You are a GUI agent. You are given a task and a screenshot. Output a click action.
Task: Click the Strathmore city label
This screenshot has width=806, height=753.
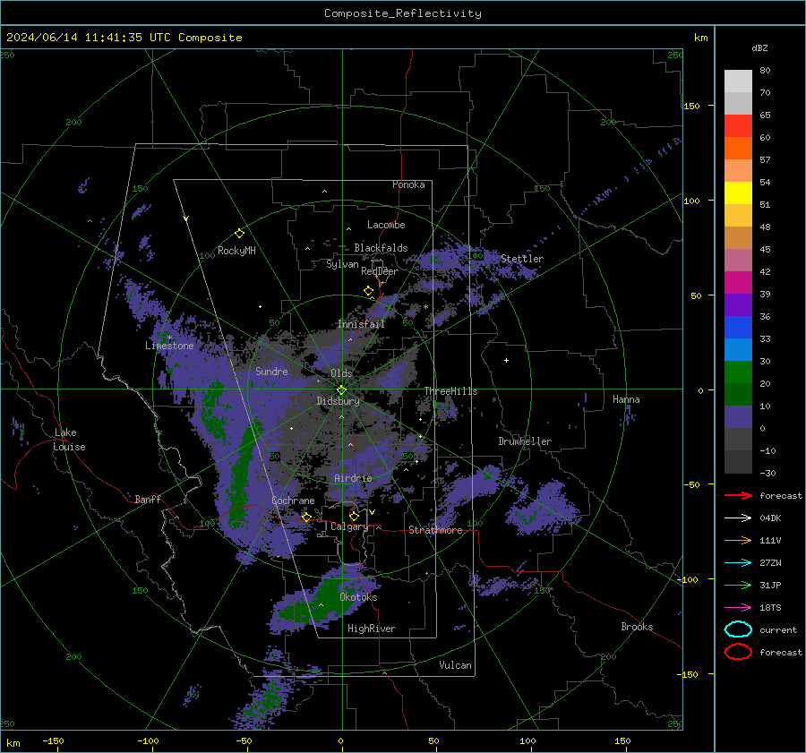pos(435,530)
